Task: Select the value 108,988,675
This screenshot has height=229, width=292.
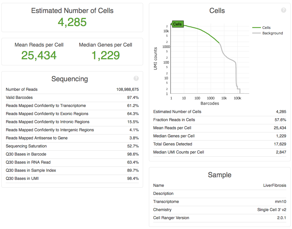Action: tap(127, 89)
